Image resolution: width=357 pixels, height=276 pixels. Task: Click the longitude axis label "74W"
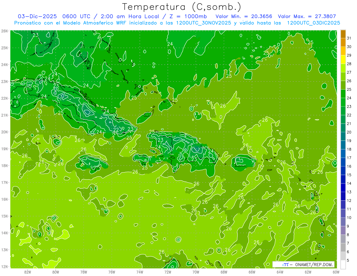point(140,272)
